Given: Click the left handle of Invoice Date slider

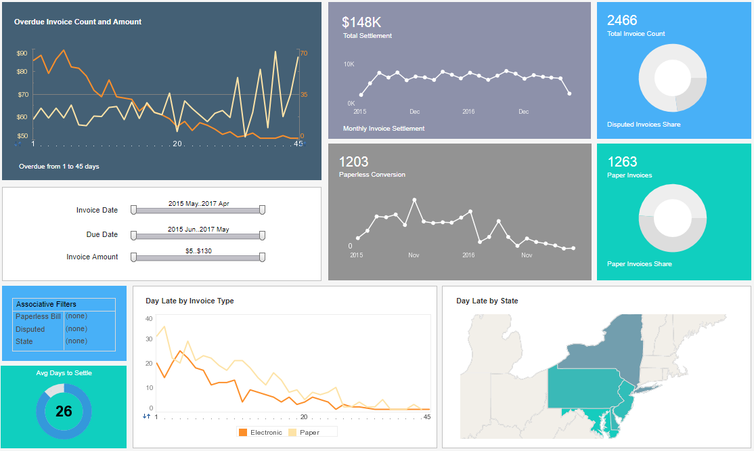Looking at the screenshot, I should [x=134, y=210].
